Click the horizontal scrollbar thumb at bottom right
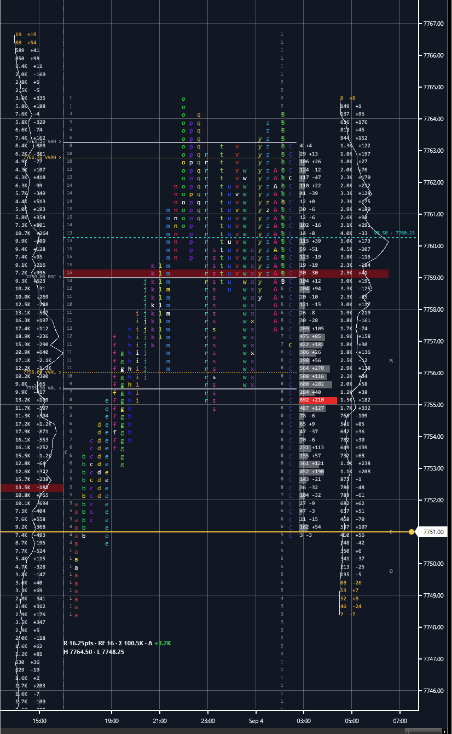Screen dimensions: 452x734 423,731
